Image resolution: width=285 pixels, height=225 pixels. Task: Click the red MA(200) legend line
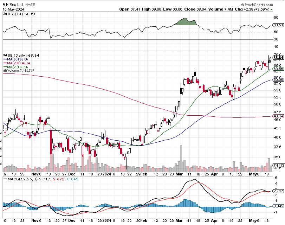[5, 63]
